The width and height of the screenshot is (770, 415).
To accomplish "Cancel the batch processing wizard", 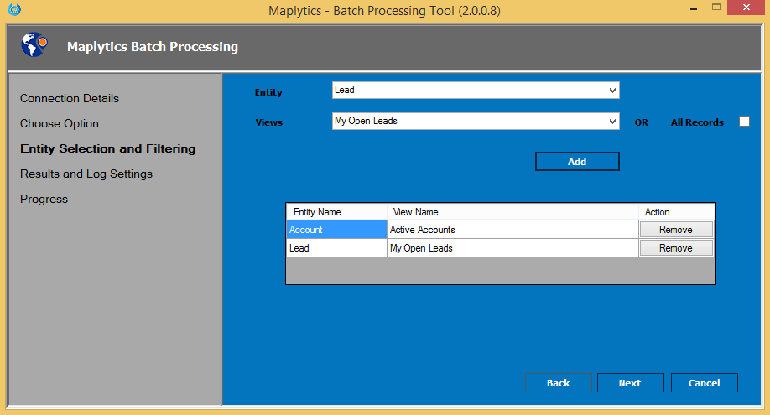I will pyautogui.click(x=704, y=383).
